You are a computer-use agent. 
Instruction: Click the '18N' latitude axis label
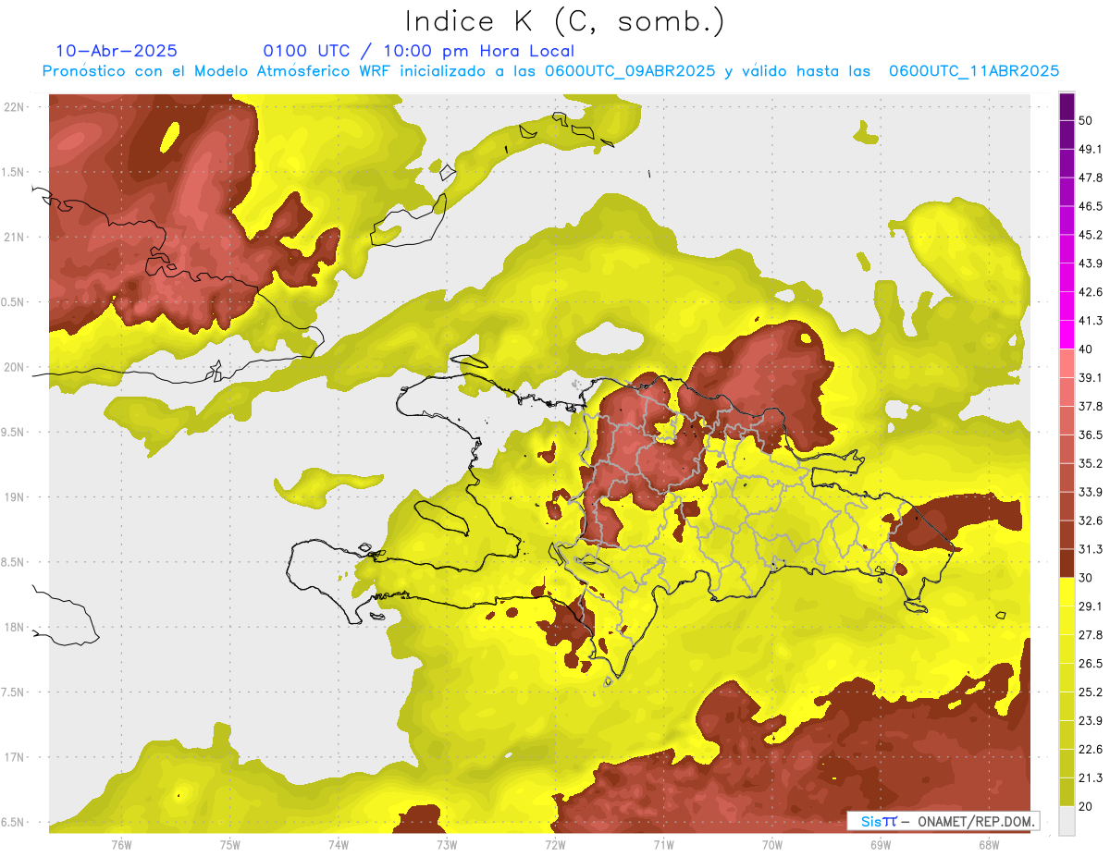(x=16, y=627)
